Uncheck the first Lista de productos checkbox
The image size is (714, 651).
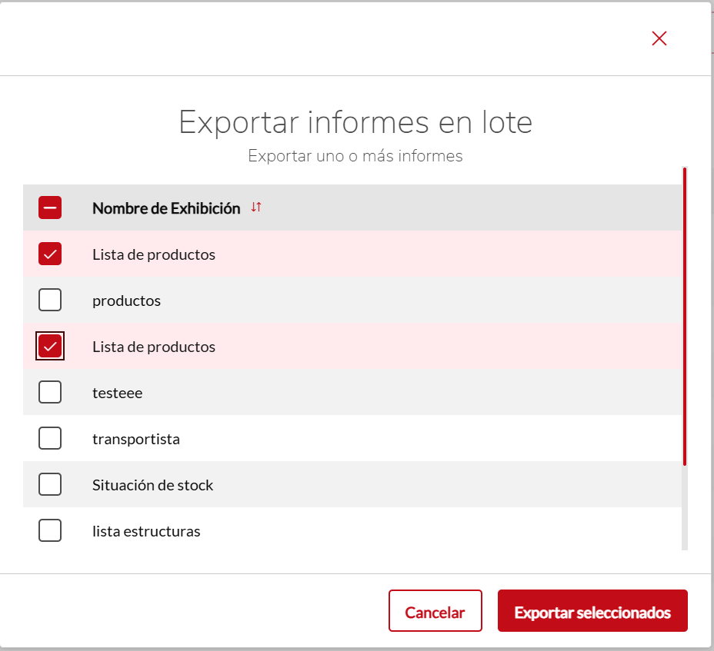pyautogui.click(x=50, y=254)
